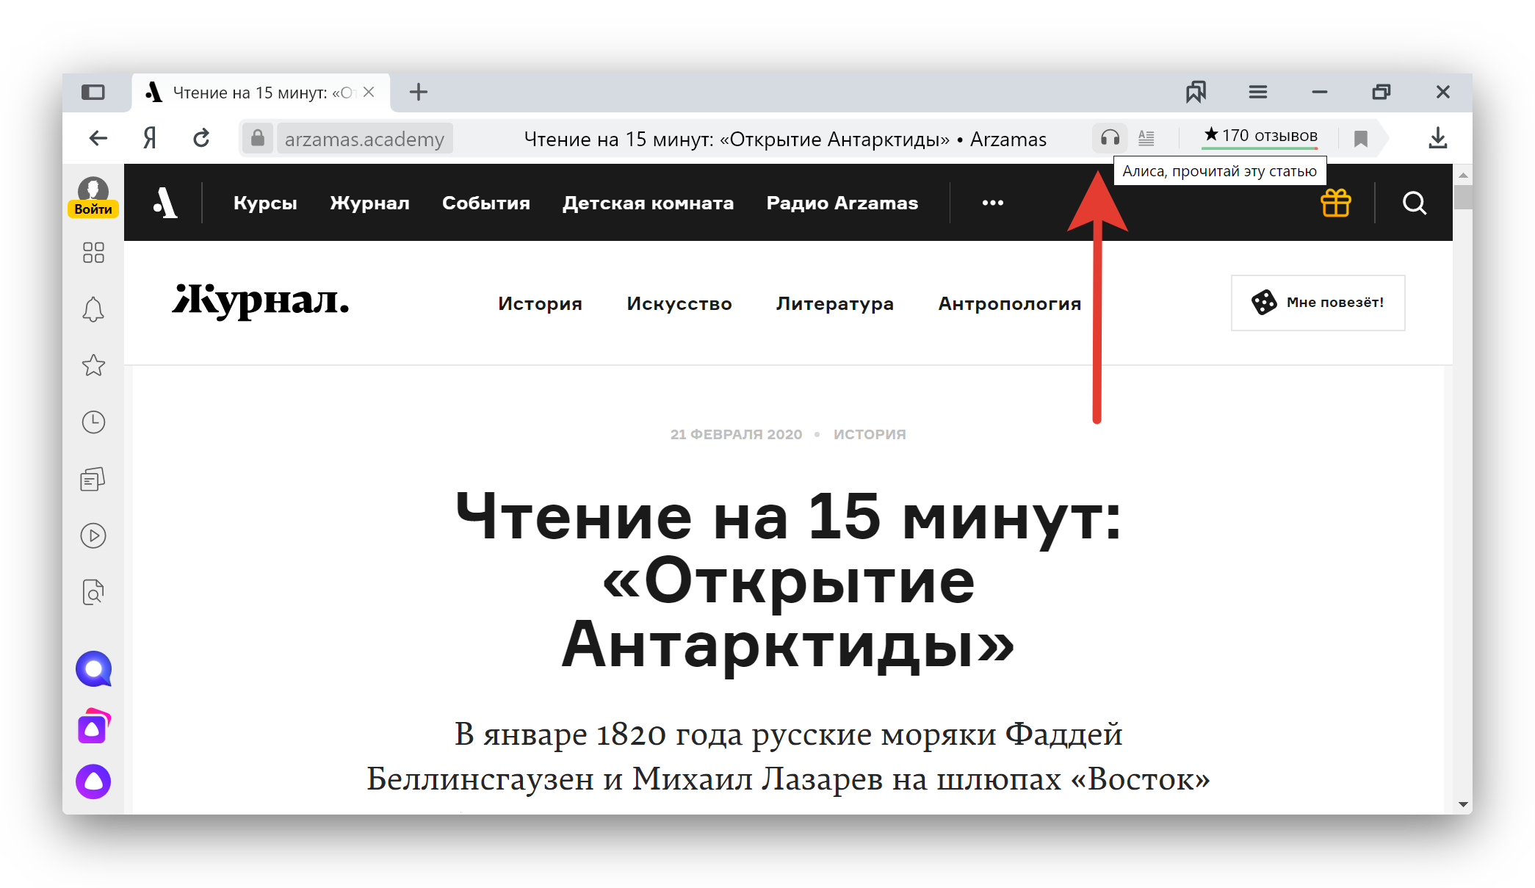Click the headphones read-aloud icon
The width and height of the screenshot is (1535, 888).
(x=1110, y=137)
